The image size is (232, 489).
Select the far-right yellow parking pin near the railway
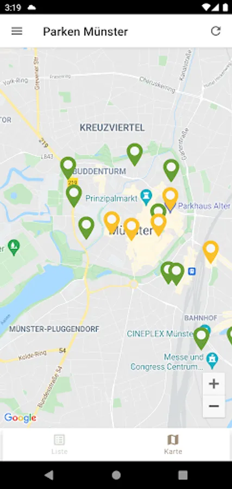(x=211, y=252)
